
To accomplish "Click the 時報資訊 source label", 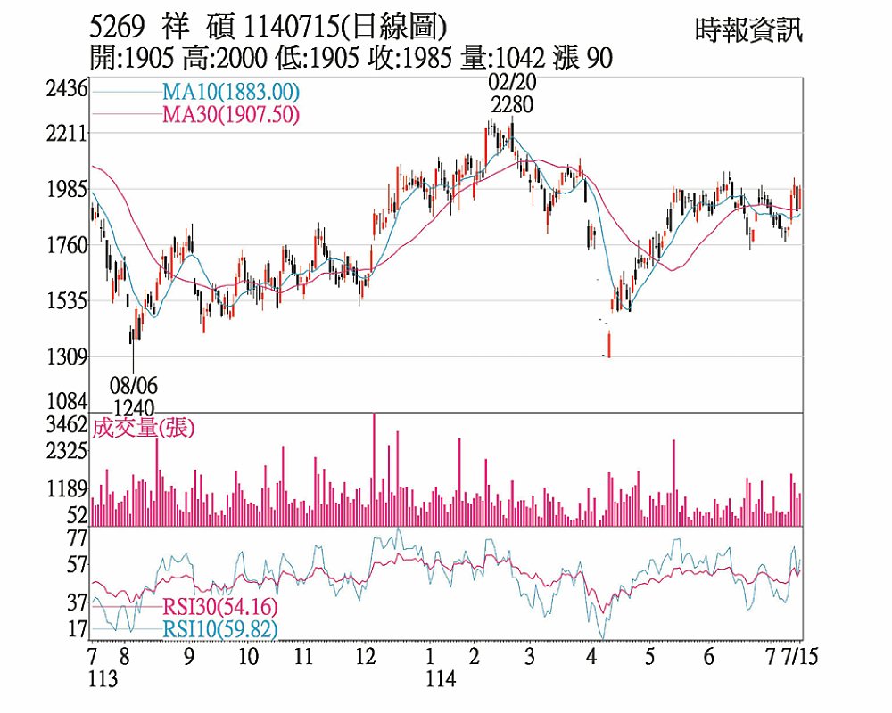I will (x=748, y=30).
